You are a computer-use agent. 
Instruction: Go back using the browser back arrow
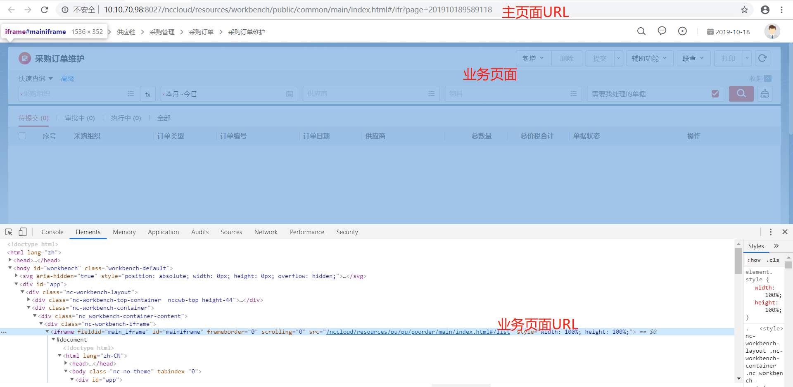[x=11, y=10]
